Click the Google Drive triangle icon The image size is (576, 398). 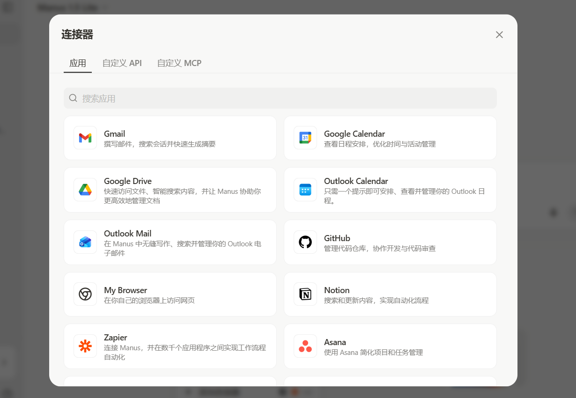click(85, 190)
